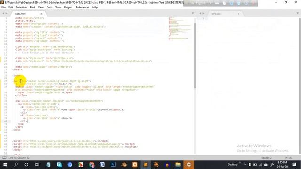Open the clock showing 9:15 PM
Screen dimensions: 301x169
(x=282, y=165)
